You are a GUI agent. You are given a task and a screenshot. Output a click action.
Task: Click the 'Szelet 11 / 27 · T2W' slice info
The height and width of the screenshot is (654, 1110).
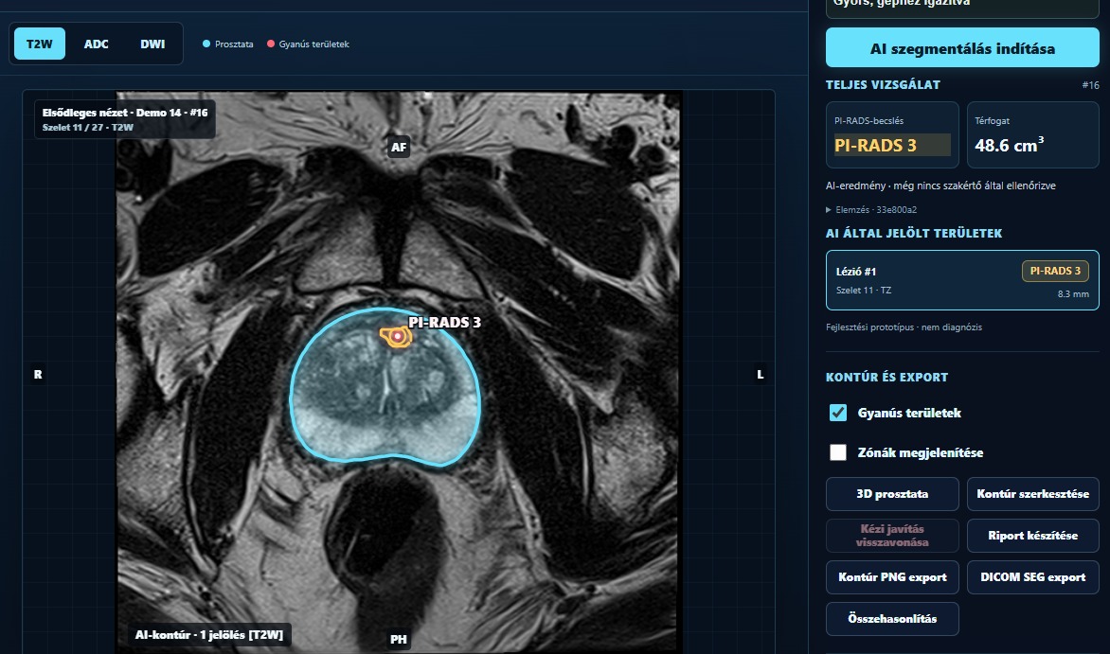pyautogui.click(x=88, y=128)
